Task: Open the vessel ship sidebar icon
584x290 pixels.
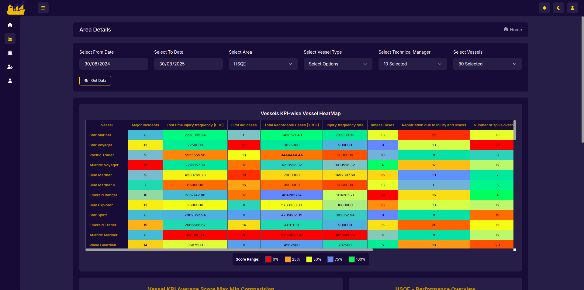Action: [10, 53]
